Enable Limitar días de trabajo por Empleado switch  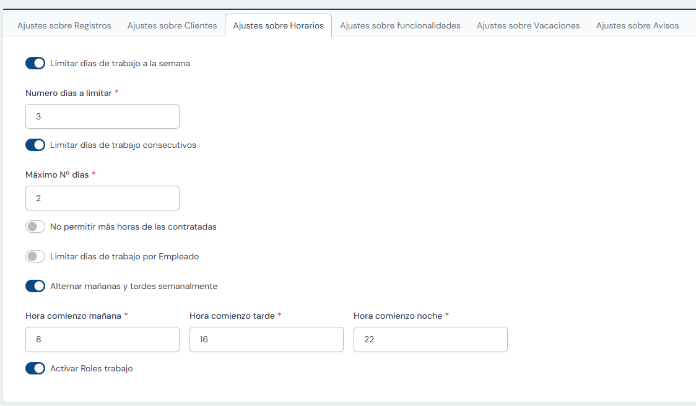pyautogui.click(x=35, y=256)
